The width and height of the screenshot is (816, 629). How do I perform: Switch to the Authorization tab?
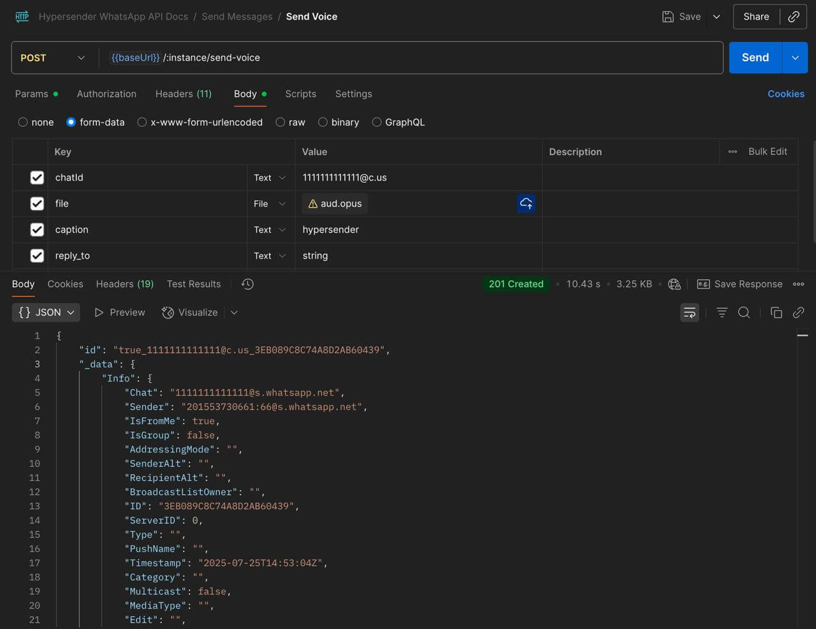click(106, 94)
